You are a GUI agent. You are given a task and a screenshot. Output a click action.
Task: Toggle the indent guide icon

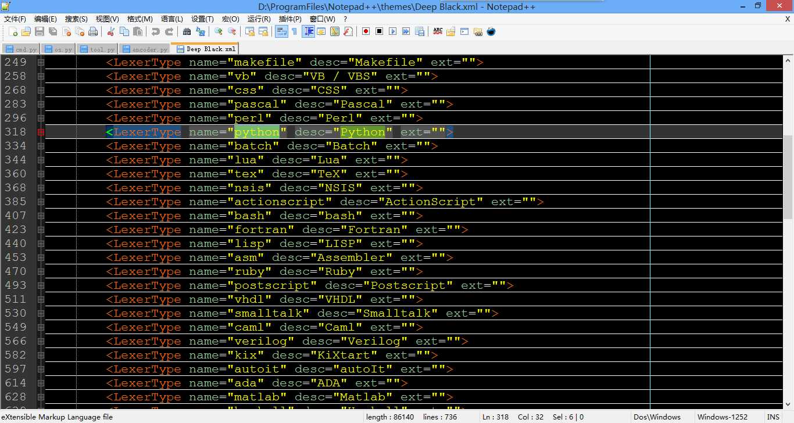click(x=309, y=31)
